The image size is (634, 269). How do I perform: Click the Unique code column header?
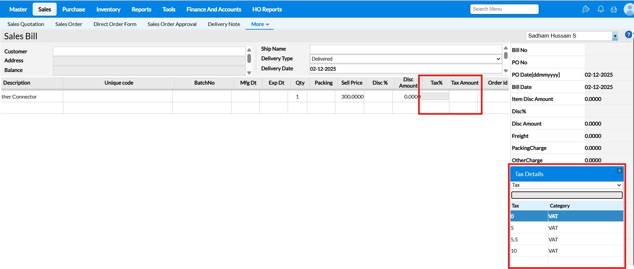119,83
